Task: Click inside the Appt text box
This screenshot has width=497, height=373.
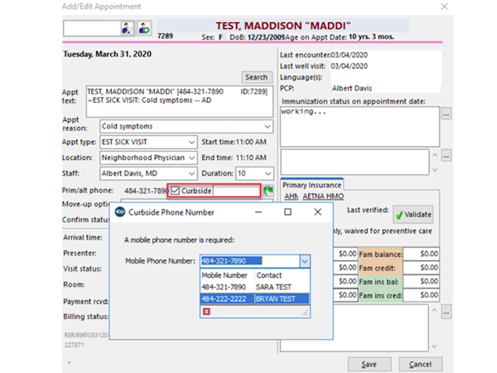Action: tap(180, 101)
